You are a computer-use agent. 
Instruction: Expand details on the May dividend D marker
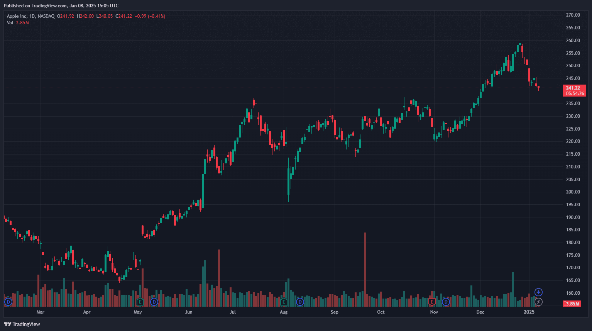tap(154, 302)
